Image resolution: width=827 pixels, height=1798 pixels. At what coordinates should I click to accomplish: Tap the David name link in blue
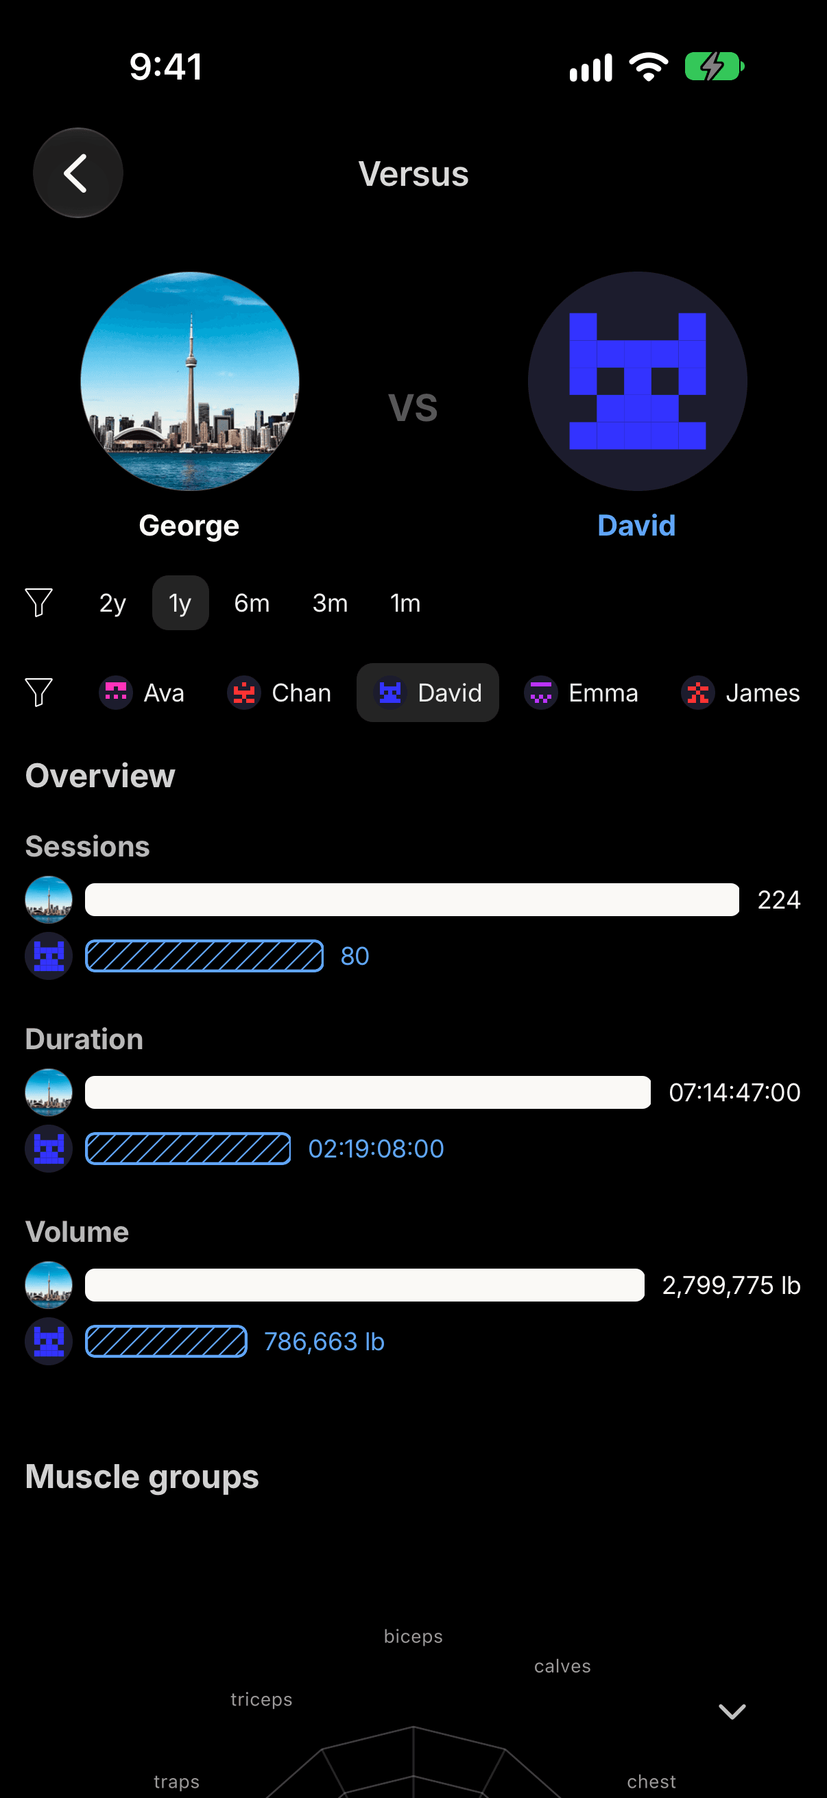(636, 525)
